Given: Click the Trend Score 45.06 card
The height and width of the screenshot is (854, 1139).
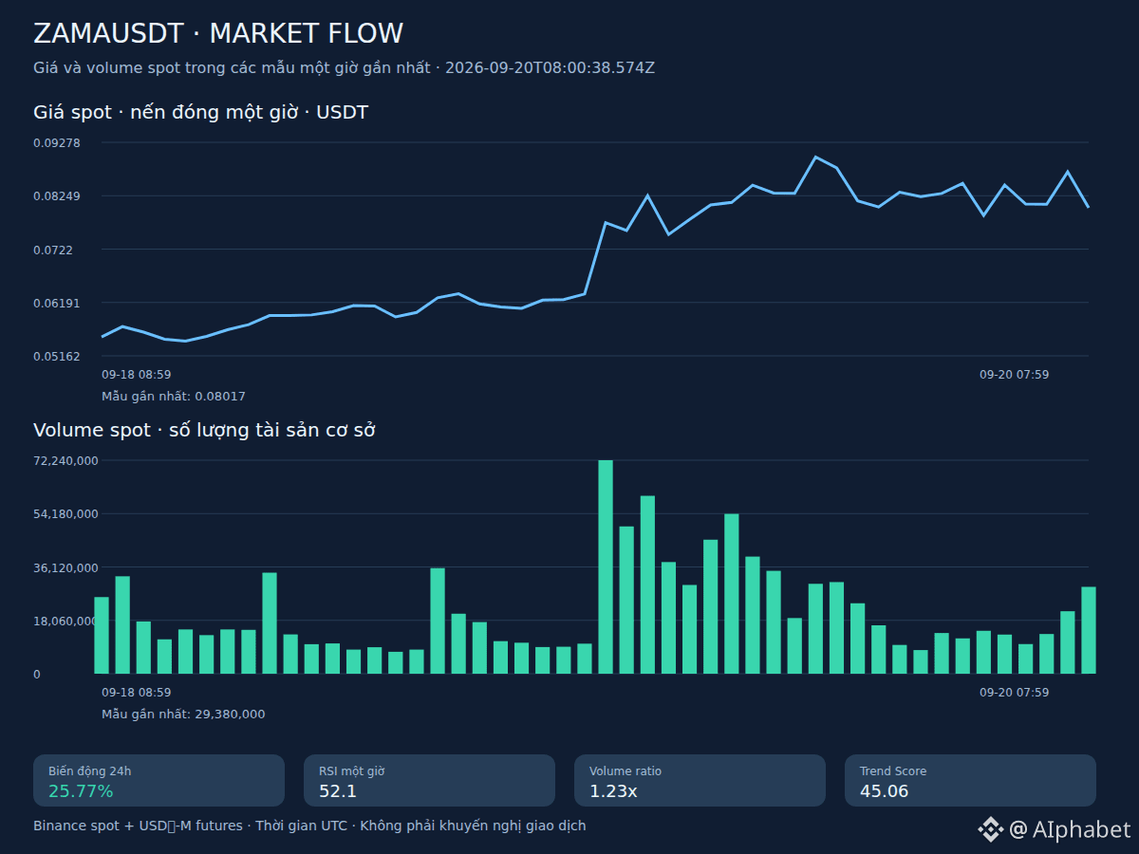Looking at the screenshot, I should 970,781.
